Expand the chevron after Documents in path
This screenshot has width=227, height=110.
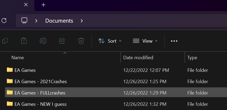point(82,21)
